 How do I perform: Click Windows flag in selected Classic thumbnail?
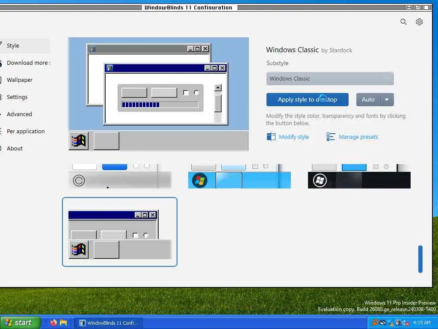(79, 250)
